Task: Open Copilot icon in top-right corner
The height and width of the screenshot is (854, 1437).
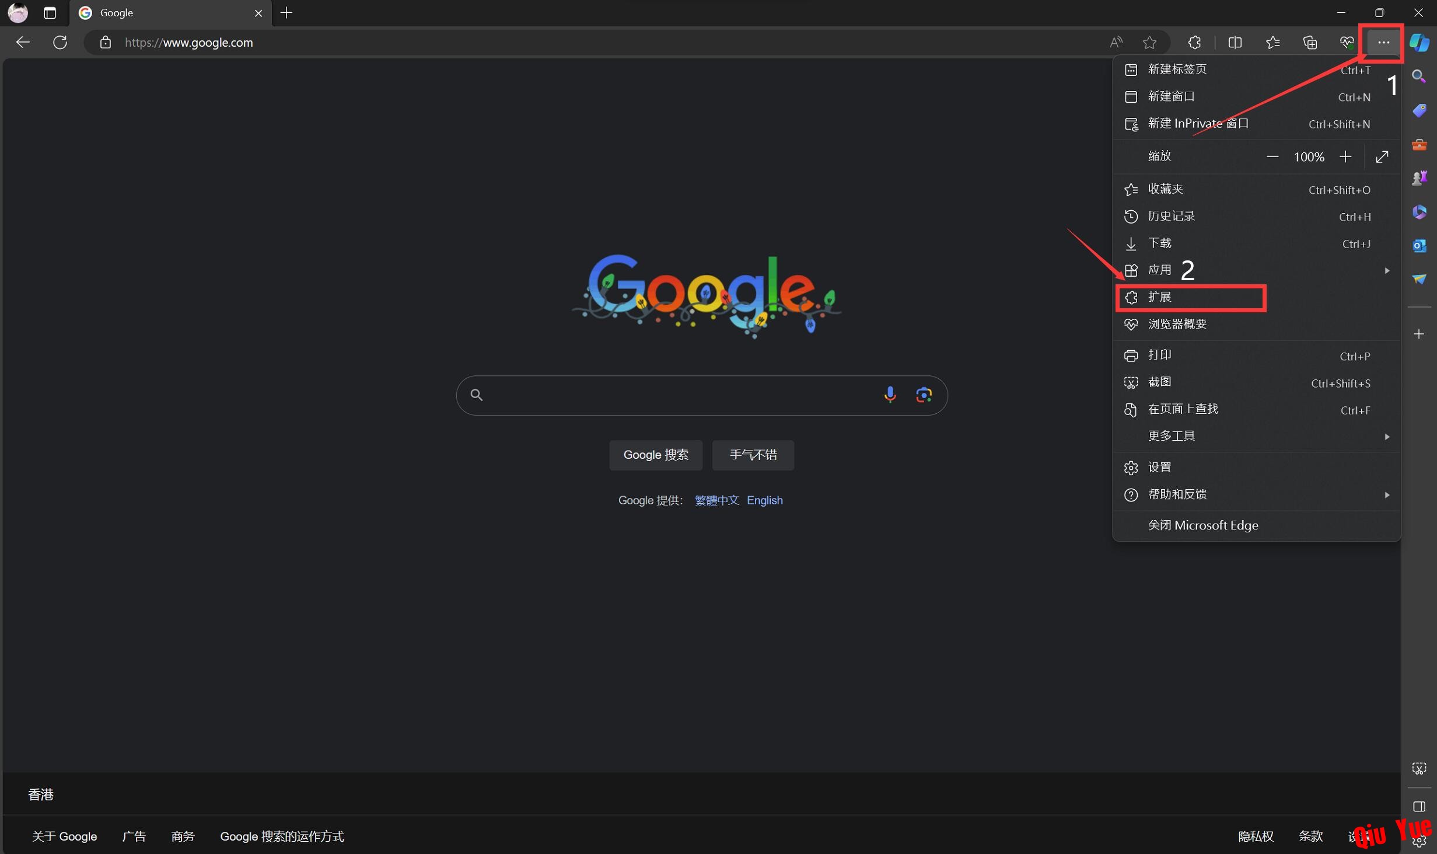Action: point(1419,42)
